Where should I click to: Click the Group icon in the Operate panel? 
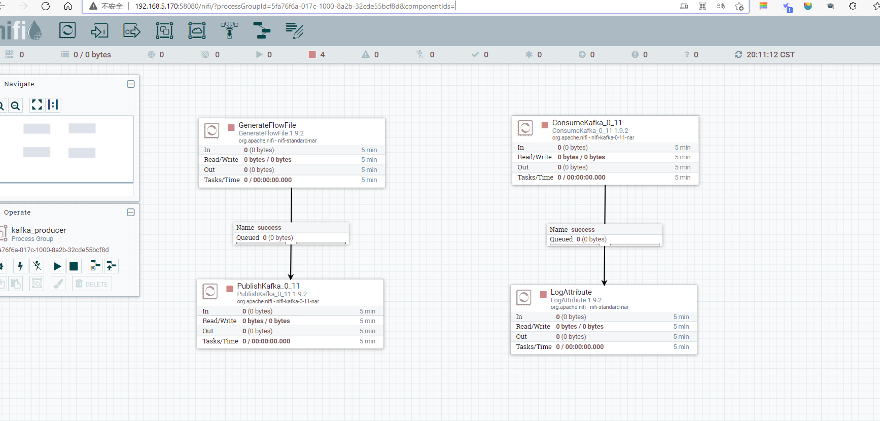[37, 284]
